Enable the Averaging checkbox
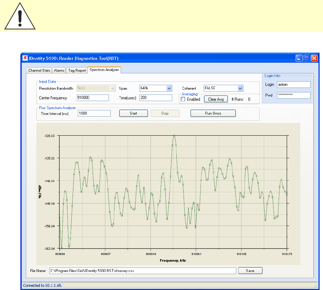This screenshot has height=290, width=323. 183,99
